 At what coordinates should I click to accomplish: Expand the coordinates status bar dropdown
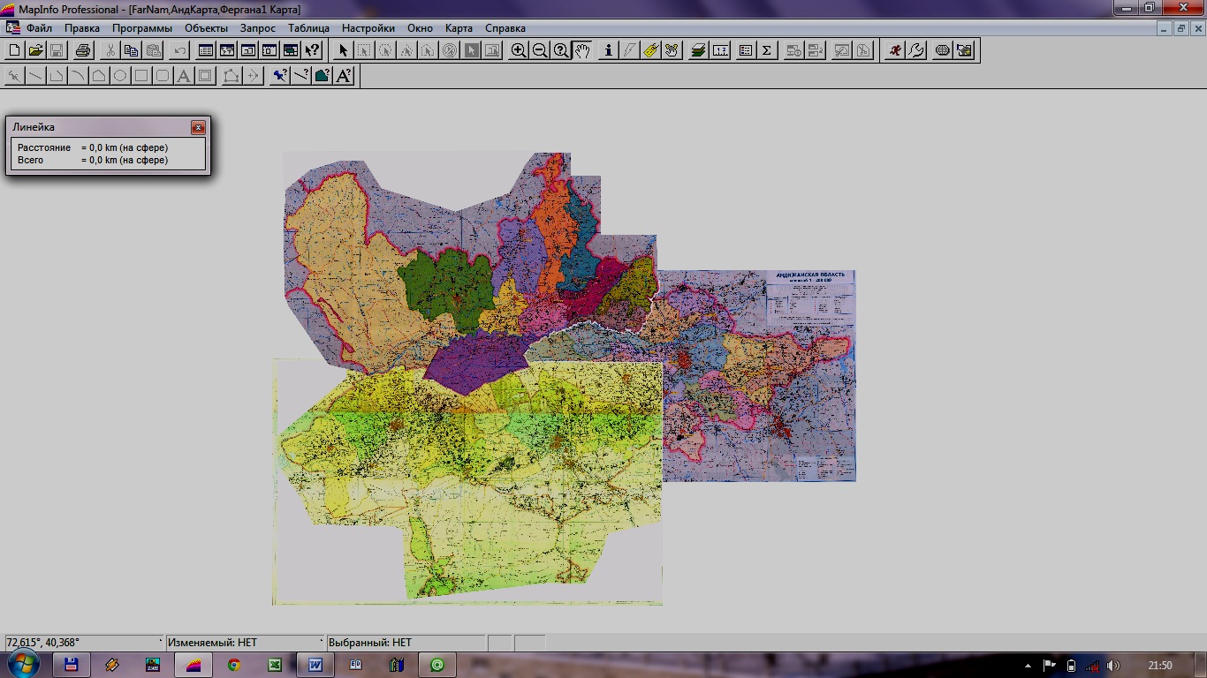(160, 642)
